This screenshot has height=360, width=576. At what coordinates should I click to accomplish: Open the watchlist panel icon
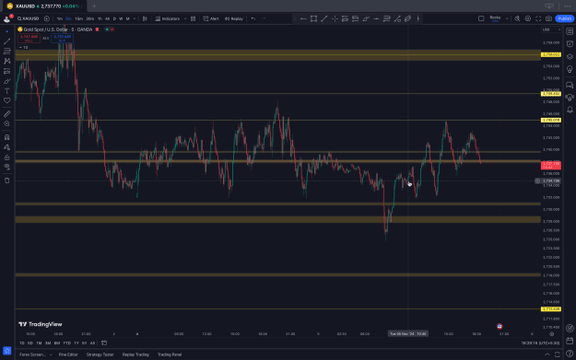(570, 31)
